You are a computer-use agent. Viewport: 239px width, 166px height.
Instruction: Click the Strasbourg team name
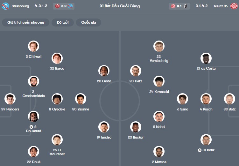20,6
